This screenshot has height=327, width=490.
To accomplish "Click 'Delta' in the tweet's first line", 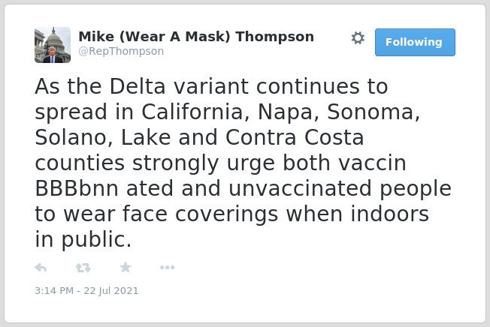I will 138,86.
